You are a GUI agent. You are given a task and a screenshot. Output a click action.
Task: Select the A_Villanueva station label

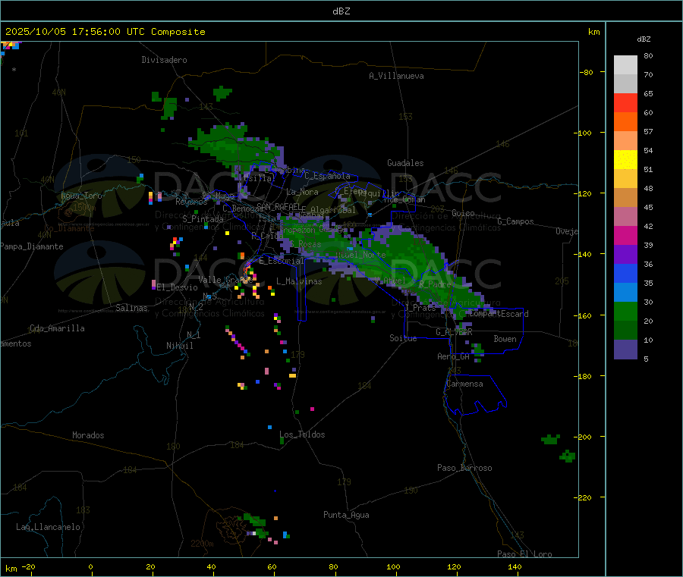tap(396, 76)
